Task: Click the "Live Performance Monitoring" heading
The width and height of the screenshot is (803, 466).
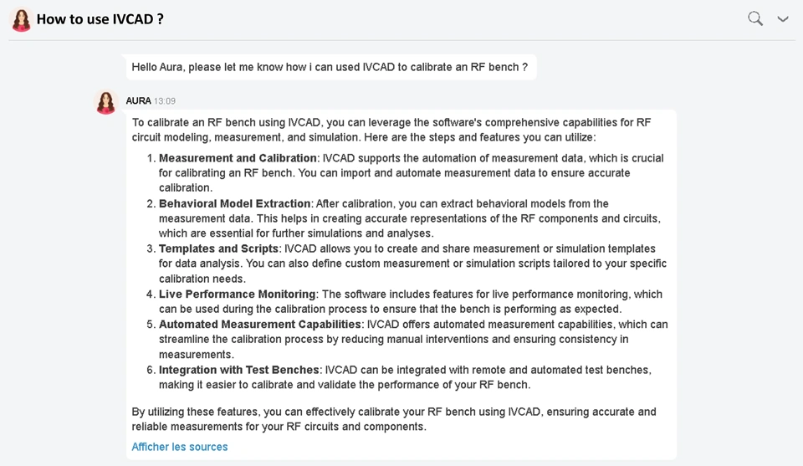Action: [237, 294]
